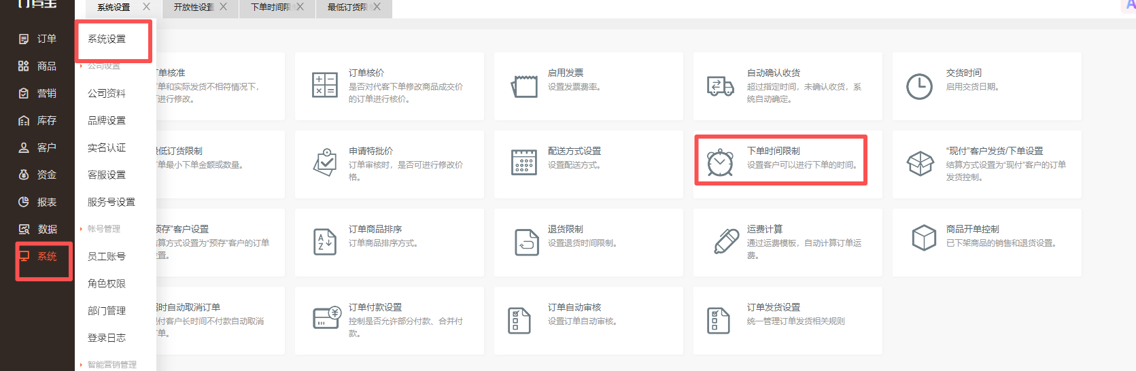Viewport: 1136px width, 371px height.
Task: Click the 下单时间限制 alarm clock icon
Action: pos(721,163)
